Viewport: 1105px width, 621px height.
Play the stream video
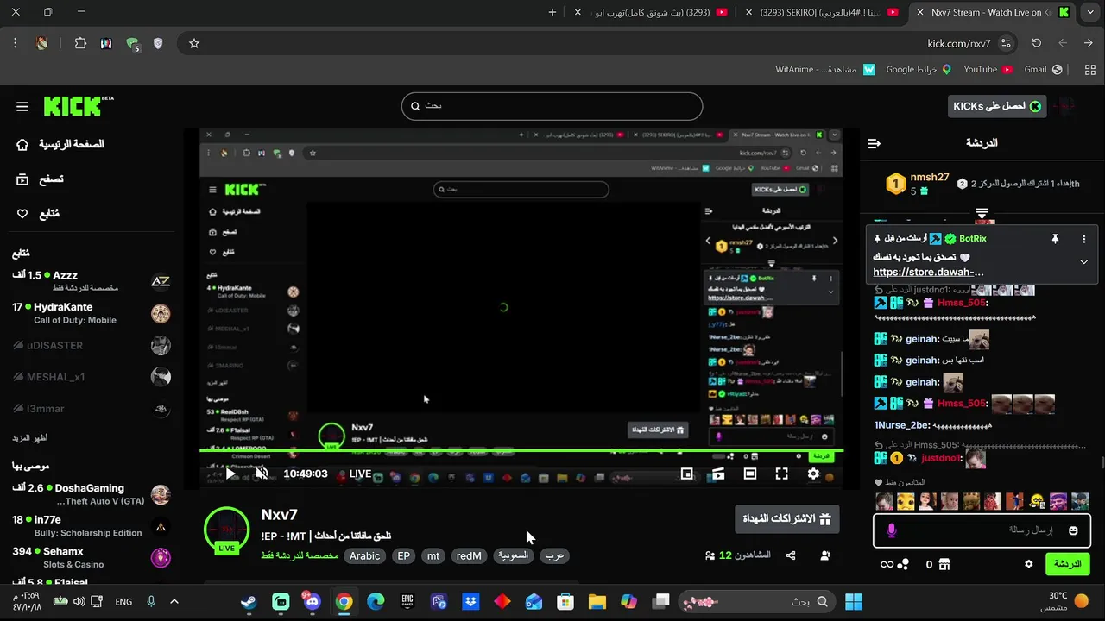coord(230,474)
